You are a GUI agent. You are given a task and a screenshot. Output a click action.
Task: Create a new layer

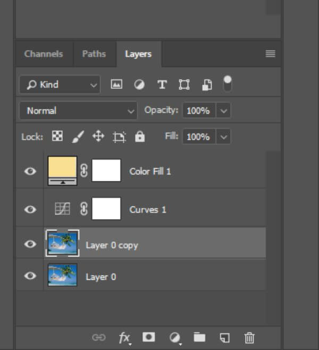click(x=225, y=338)
